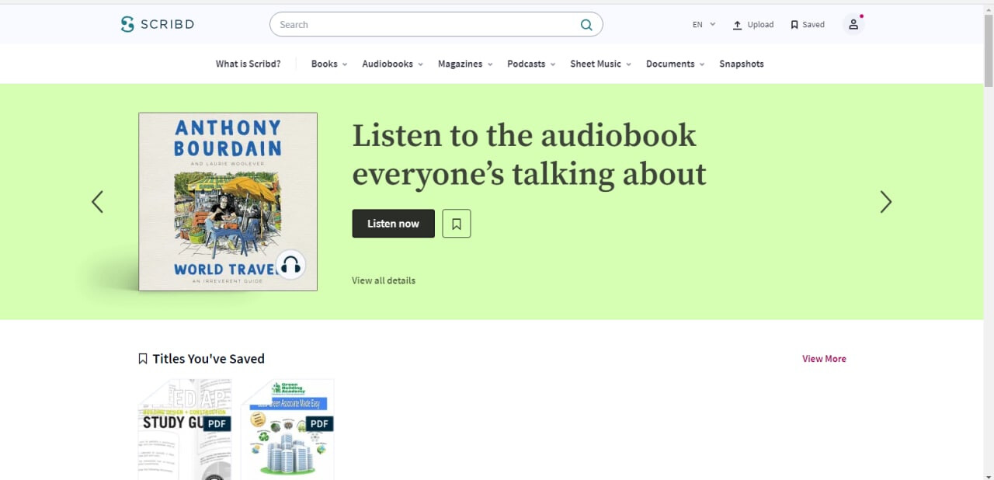
Task: Open the Sheet Music dropdown
Action: 600,64
